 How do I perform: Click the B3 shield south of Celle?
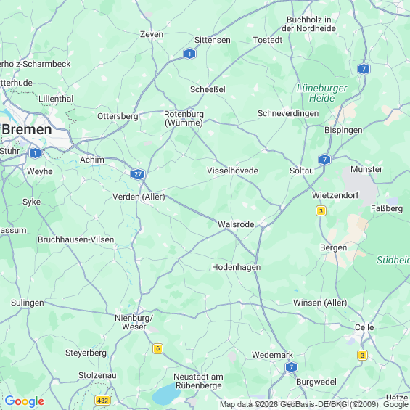362,355
